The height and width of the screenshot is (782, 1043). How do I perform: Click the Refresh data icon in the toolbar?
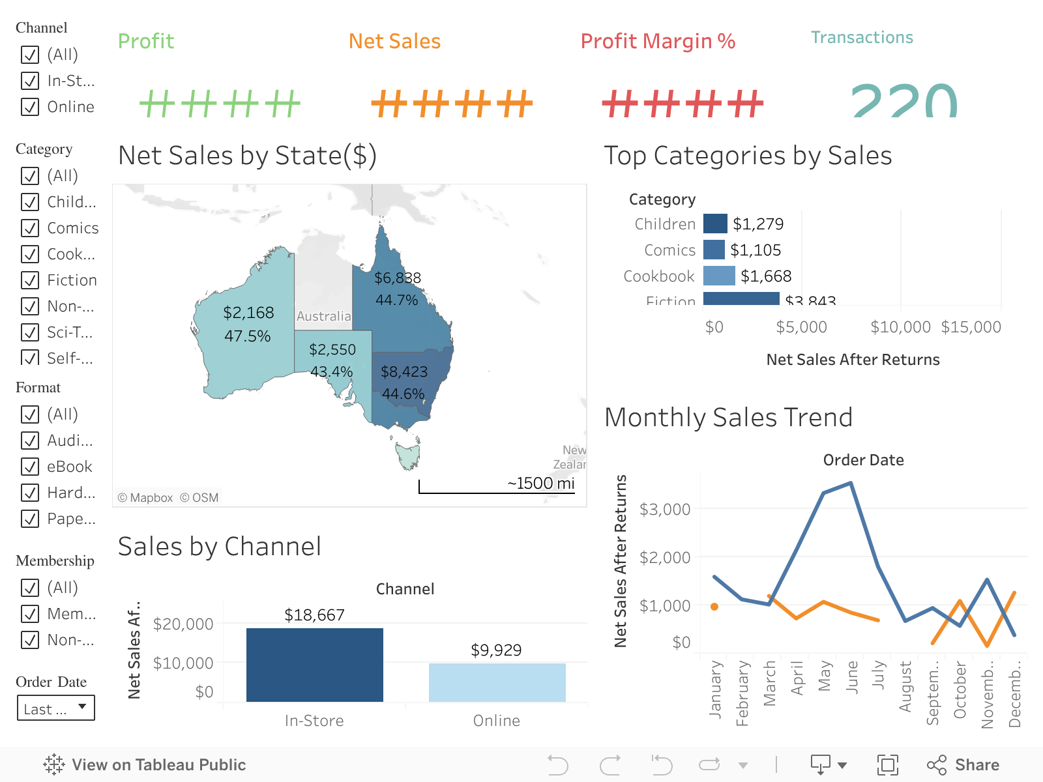point(709,764)
